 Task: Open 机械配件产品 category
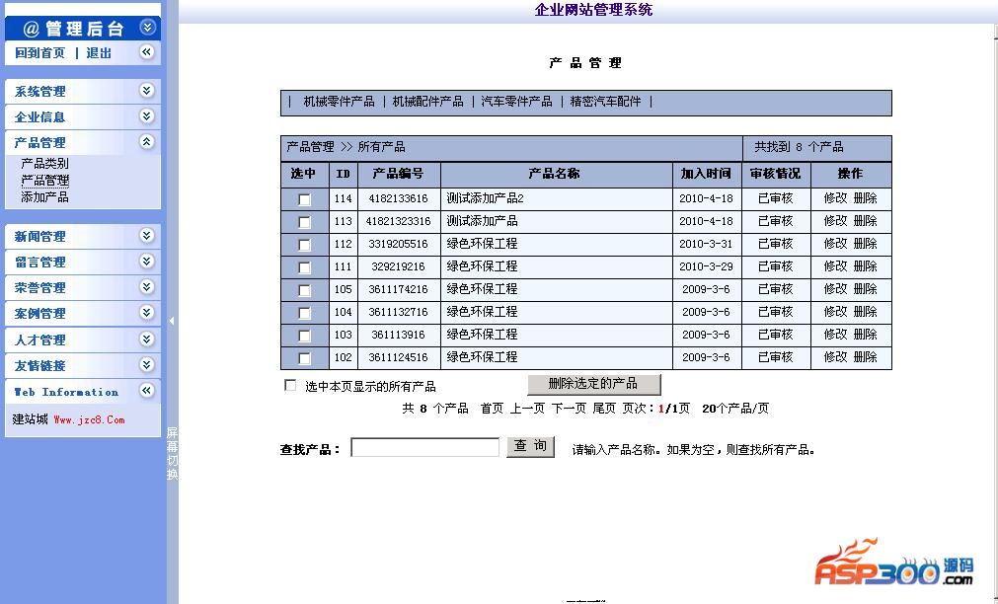pyautogui.click(x=427, y=102)
